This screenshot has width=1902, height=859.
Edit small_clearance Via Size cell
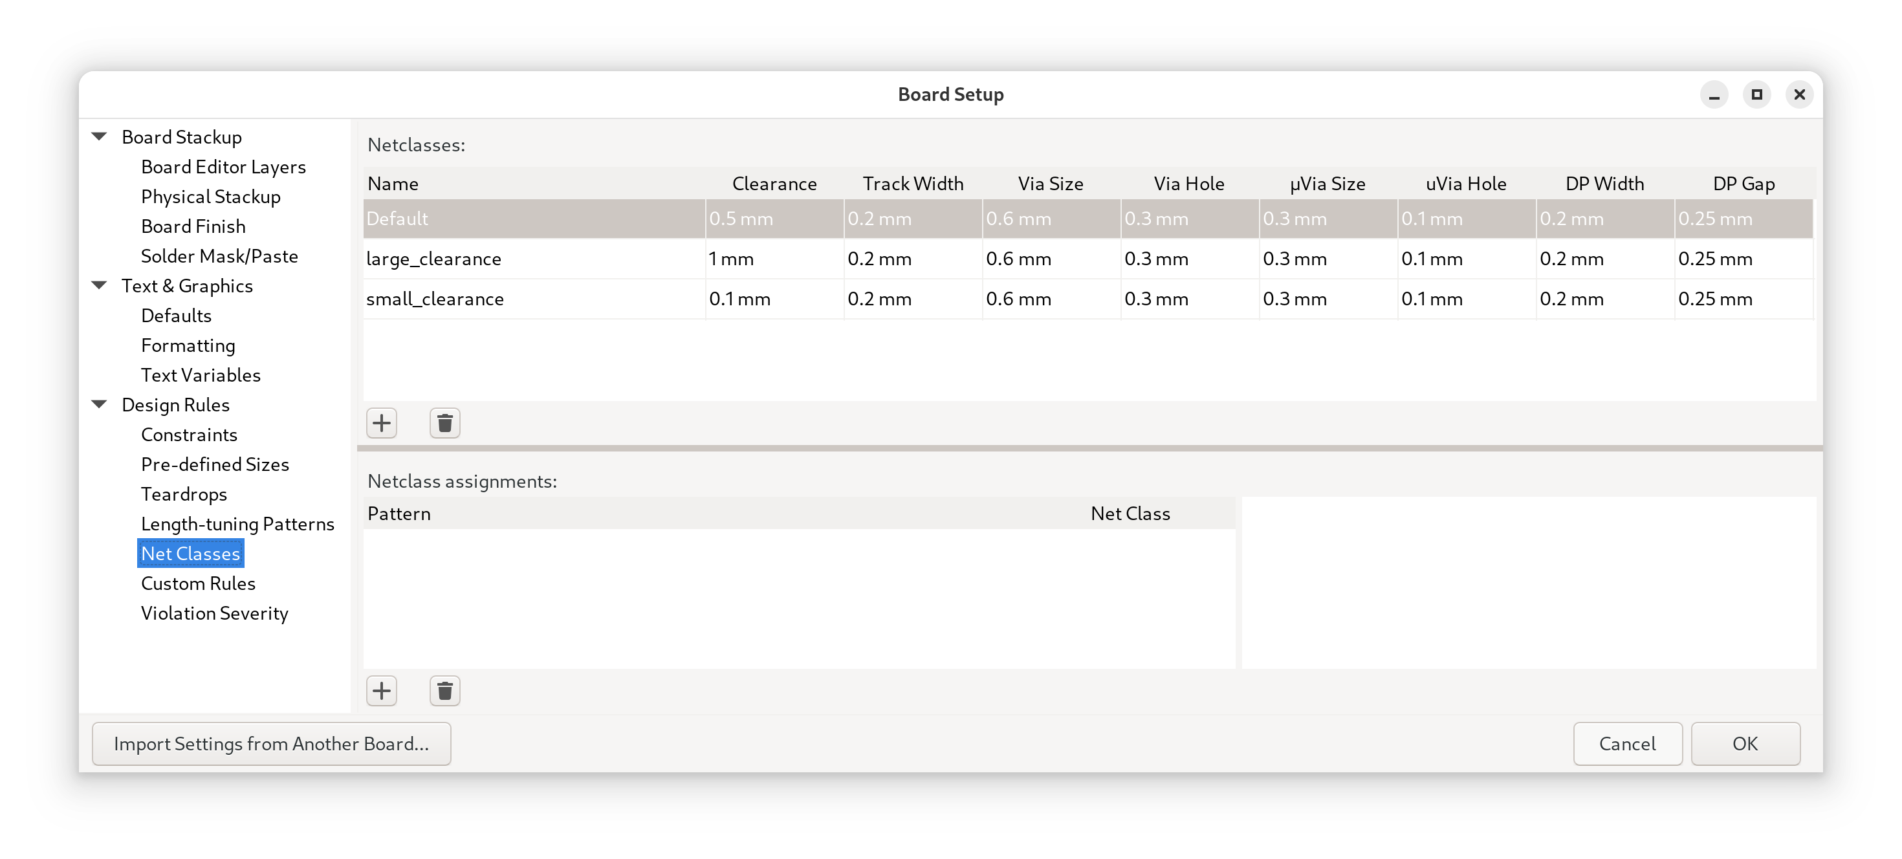pos(1051,298)
